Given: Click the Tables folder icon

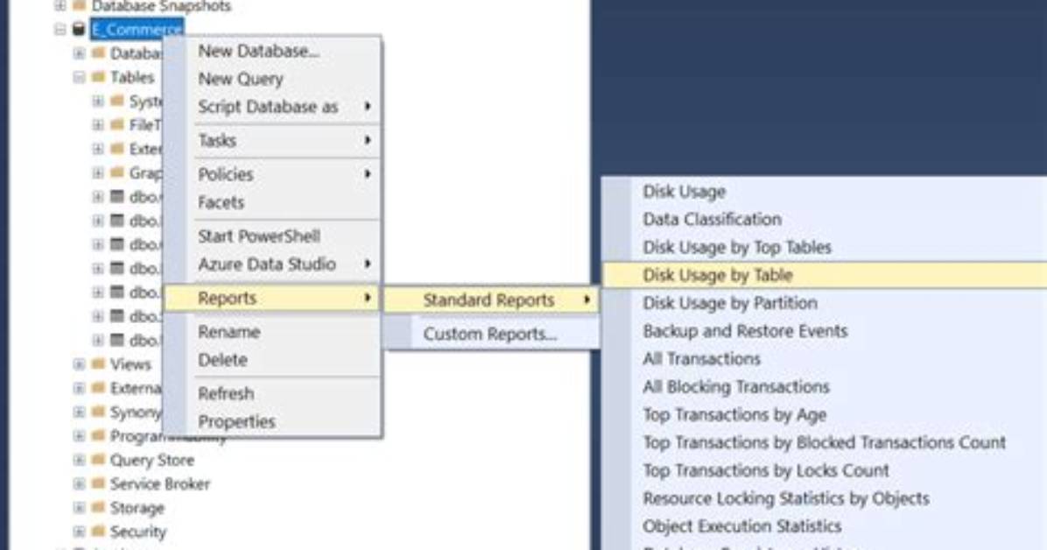Looking at the screenshot, I should pyautogui.click(x=98, y=78).
